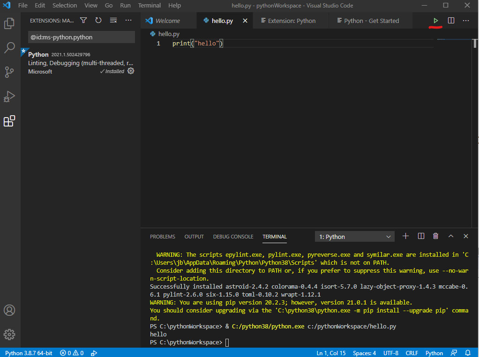Switch to Python - Get Started tab

coord(370,21)
